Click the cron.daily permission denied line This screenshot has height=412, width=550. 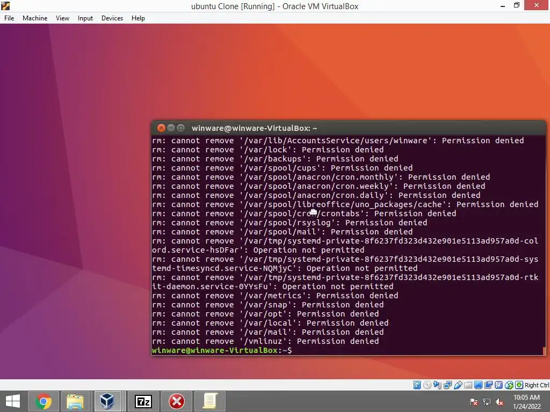pos(316,195)
